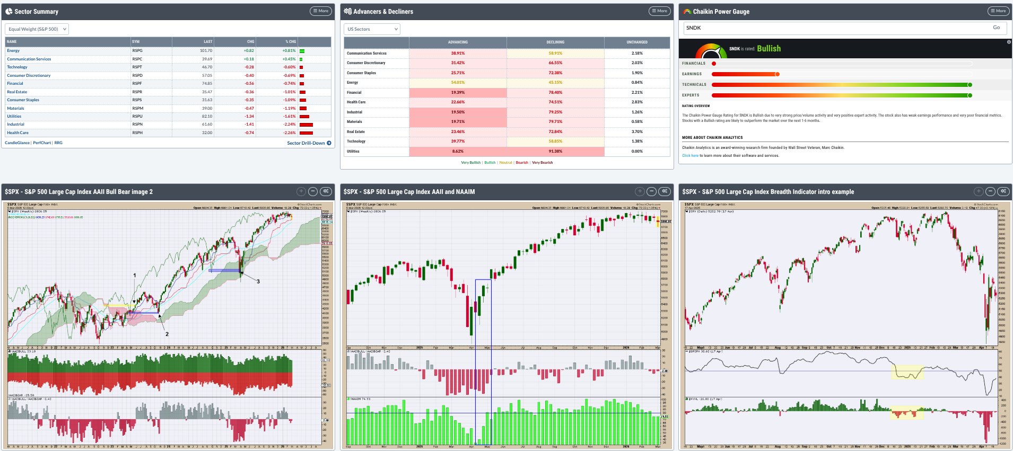Click the Financials gauge bar marker
Viewport: 1013px width, 451px height.
[x=714, y=64]
